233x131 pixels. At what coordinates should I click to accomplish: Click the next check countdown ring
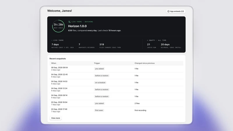pyautogui.click(x=59, y=26)
